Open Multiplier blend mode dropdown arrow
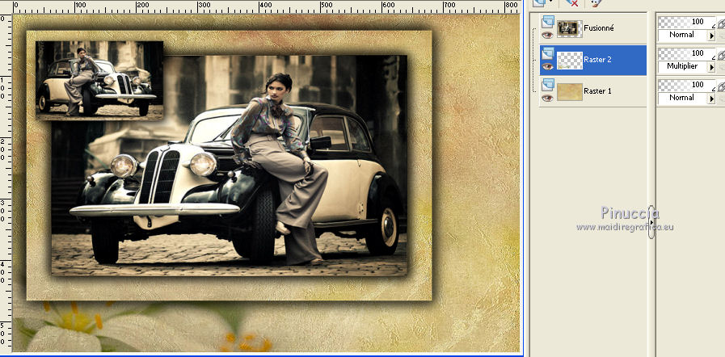 coord(711,67)
